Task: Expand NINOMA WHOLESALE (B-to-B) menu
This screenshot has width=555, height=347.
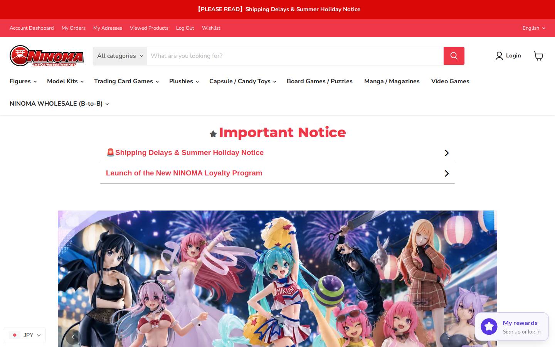Action: (x=59, y=104)
